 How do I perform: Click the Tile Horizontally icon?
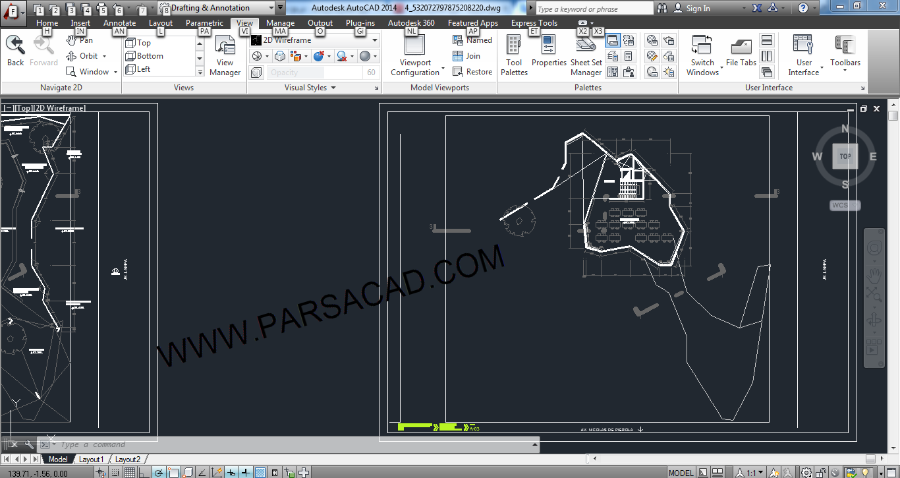[767, 40]
